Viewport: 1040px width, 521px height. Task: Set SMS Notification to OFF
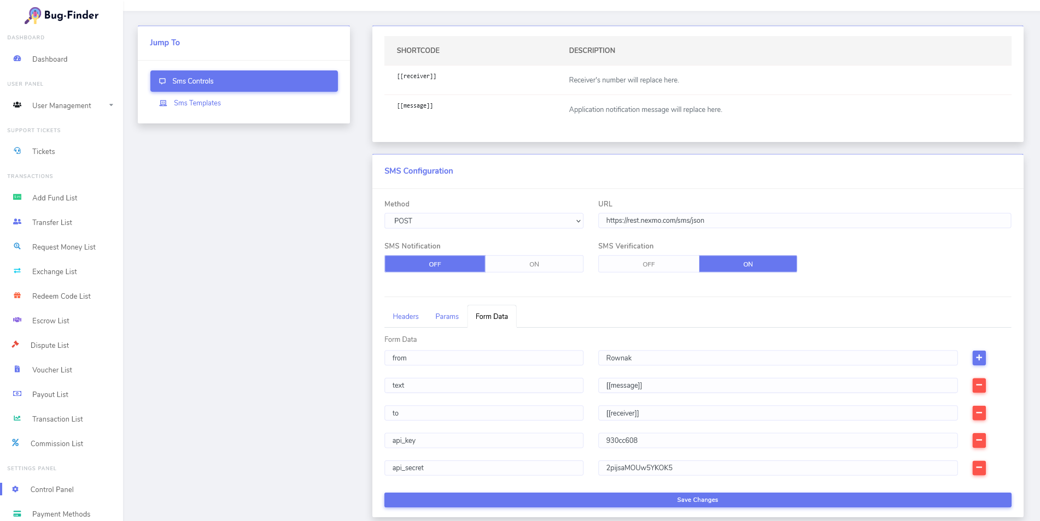pos(435,264)
